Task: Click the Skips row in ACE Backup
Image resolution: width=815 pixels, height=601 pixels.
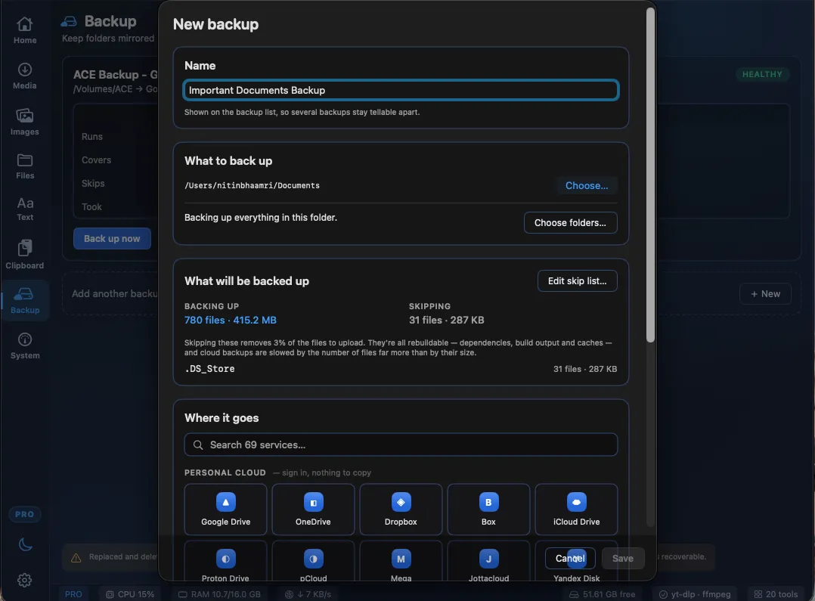Action: pyautogui.click(x=93, y=184)
